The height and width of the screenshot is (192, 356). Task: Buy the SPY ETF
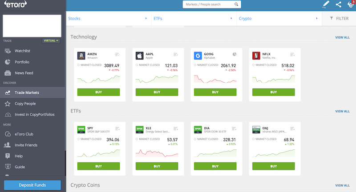pos(98,166)
